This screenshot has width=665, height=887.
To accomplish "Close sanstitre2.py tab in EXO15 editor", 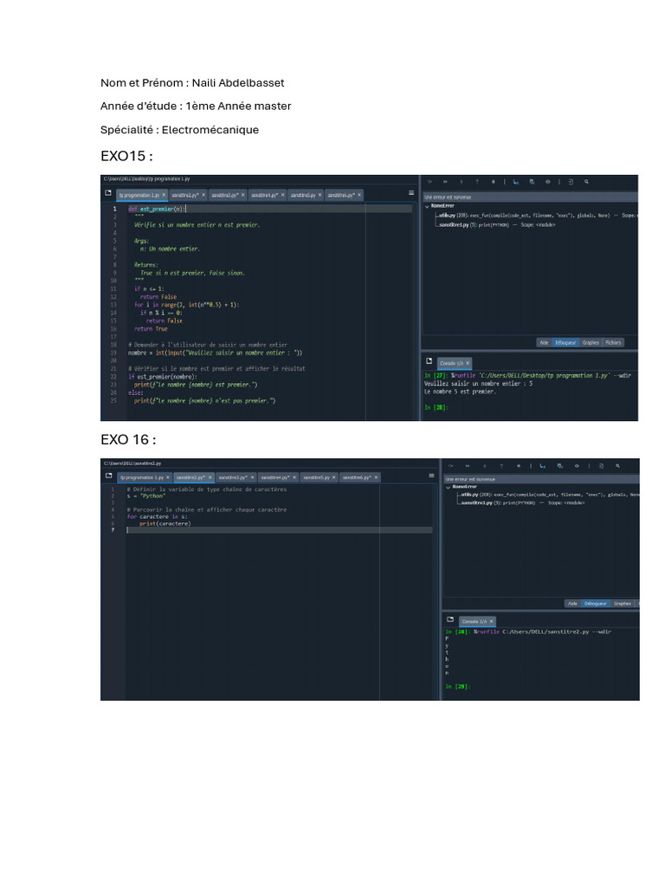I will tap(203, 195).
